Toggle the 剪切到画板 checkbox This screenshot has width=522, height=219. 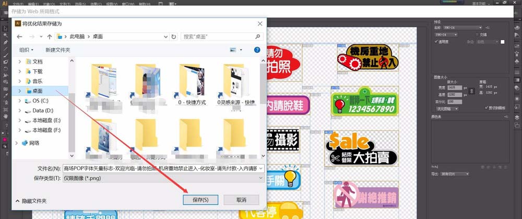(x=487, y=108)
